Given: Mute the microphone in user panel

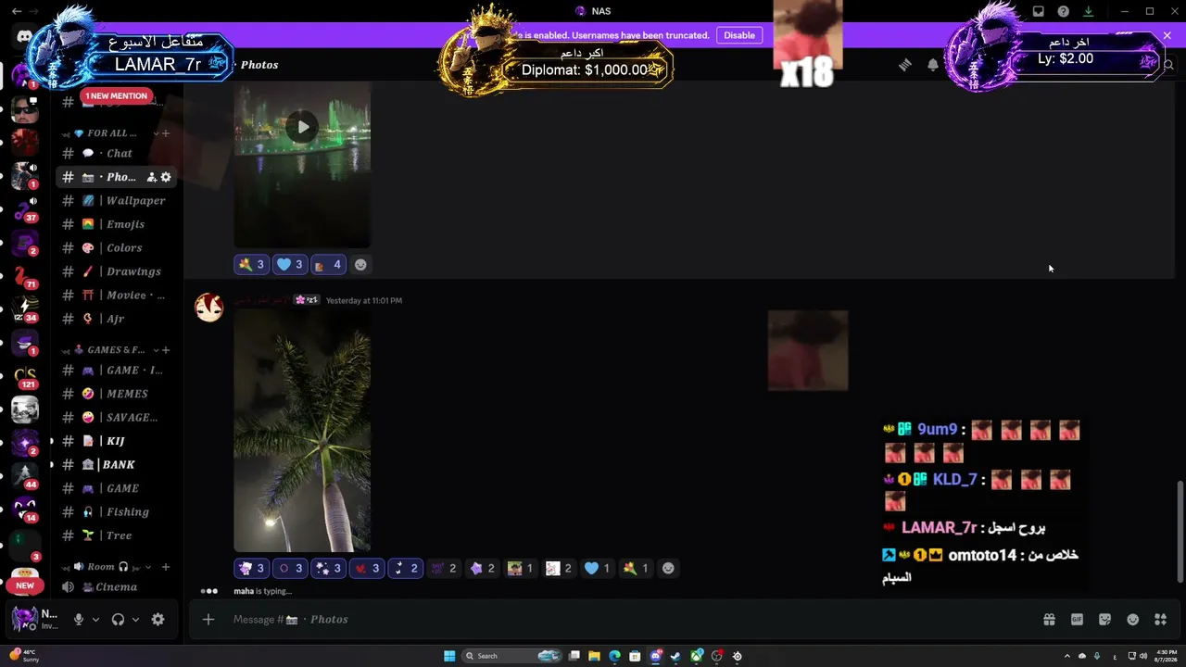Looking at the screenshot, I should point(79,620).
